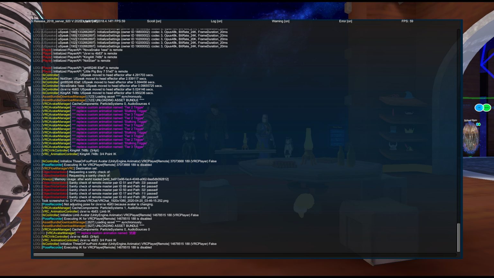
Task: Disable the Log [on] message filter
Action: pos(216,21)
